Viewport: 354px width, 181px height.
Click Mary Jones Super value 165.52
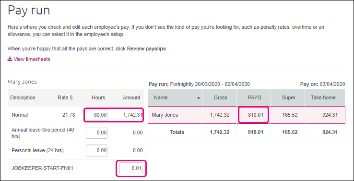click(x=290, y=115)
